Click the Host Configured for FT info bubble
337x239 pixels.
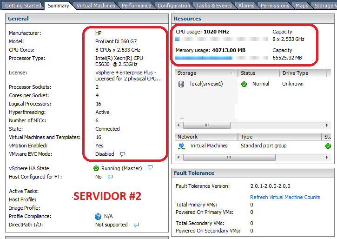pos(110,177)
